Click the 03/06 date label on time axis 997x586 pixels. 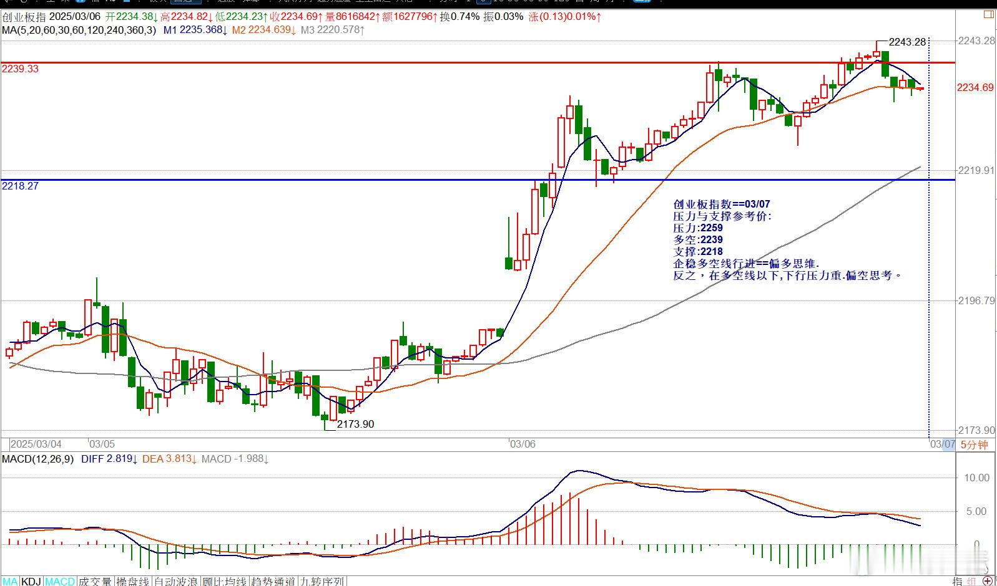(523, 444)
